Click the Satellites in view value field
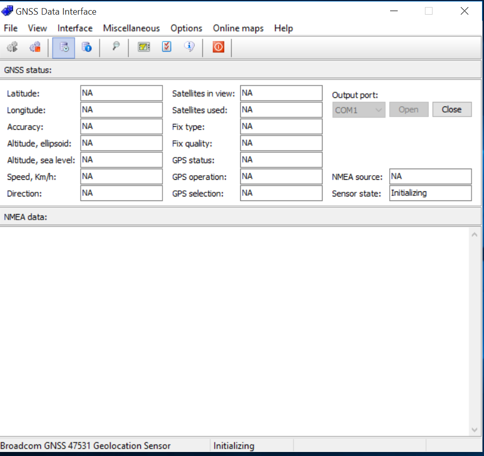The image size is (484, 456). [281, 93]
